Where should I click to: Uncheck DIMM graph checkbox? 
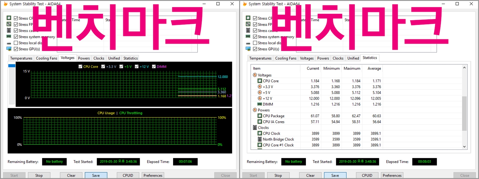[x=154, y=67]
